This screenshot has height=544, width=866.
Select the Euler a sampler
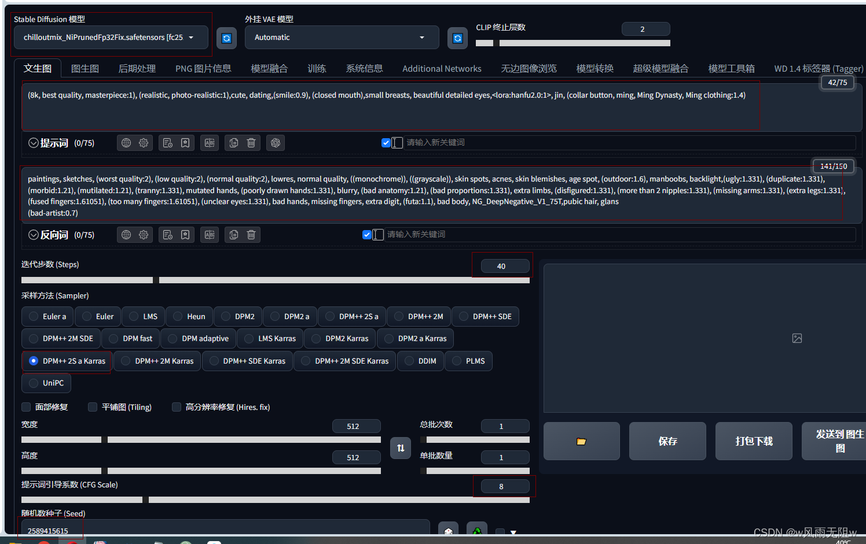(47, 316)
